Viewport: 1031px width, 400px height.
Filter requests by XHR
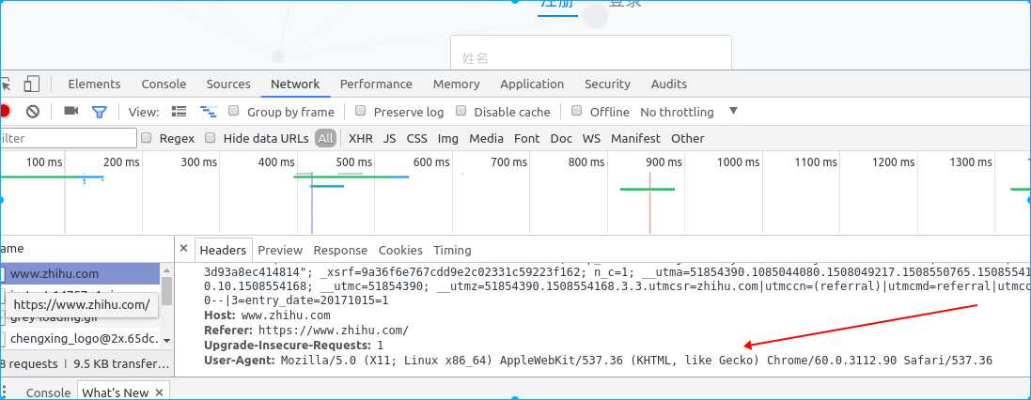click(360, 139)
